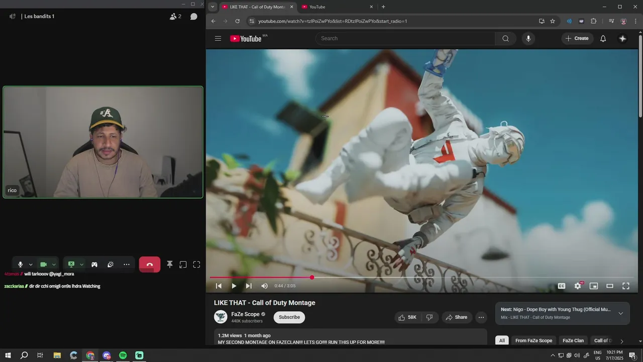Close the second YouTube tab
The image size is (643, 362).
click(x=371, y=7)
